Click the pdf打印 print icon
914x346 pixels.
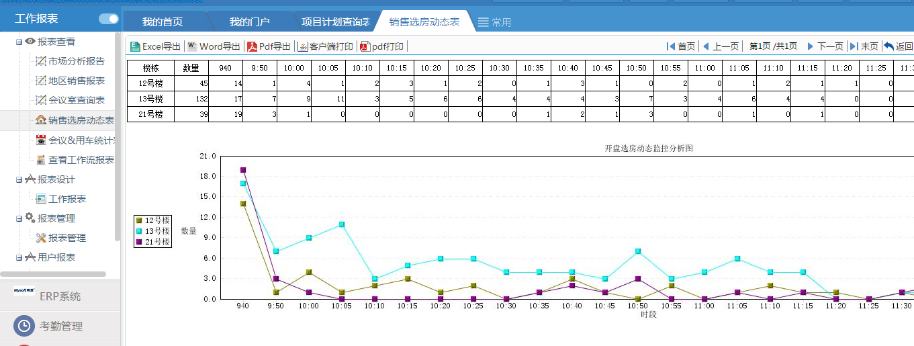click(x=365, y=46)
